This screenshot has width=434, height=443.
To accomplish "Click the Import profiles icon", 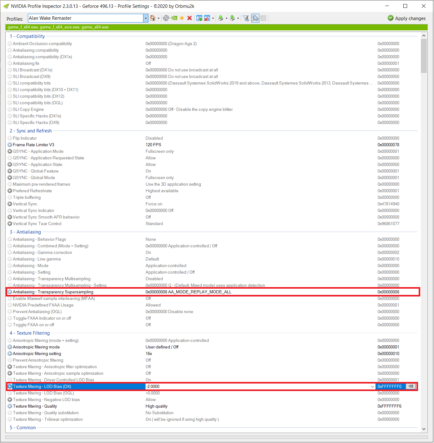I will (x=232, y=18).
